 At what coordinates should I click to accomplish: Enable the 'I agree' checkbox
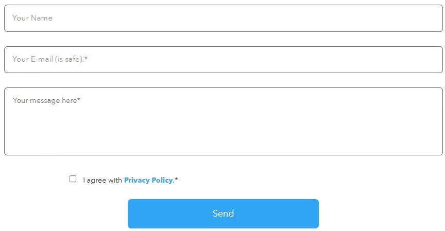coord(73,179)
